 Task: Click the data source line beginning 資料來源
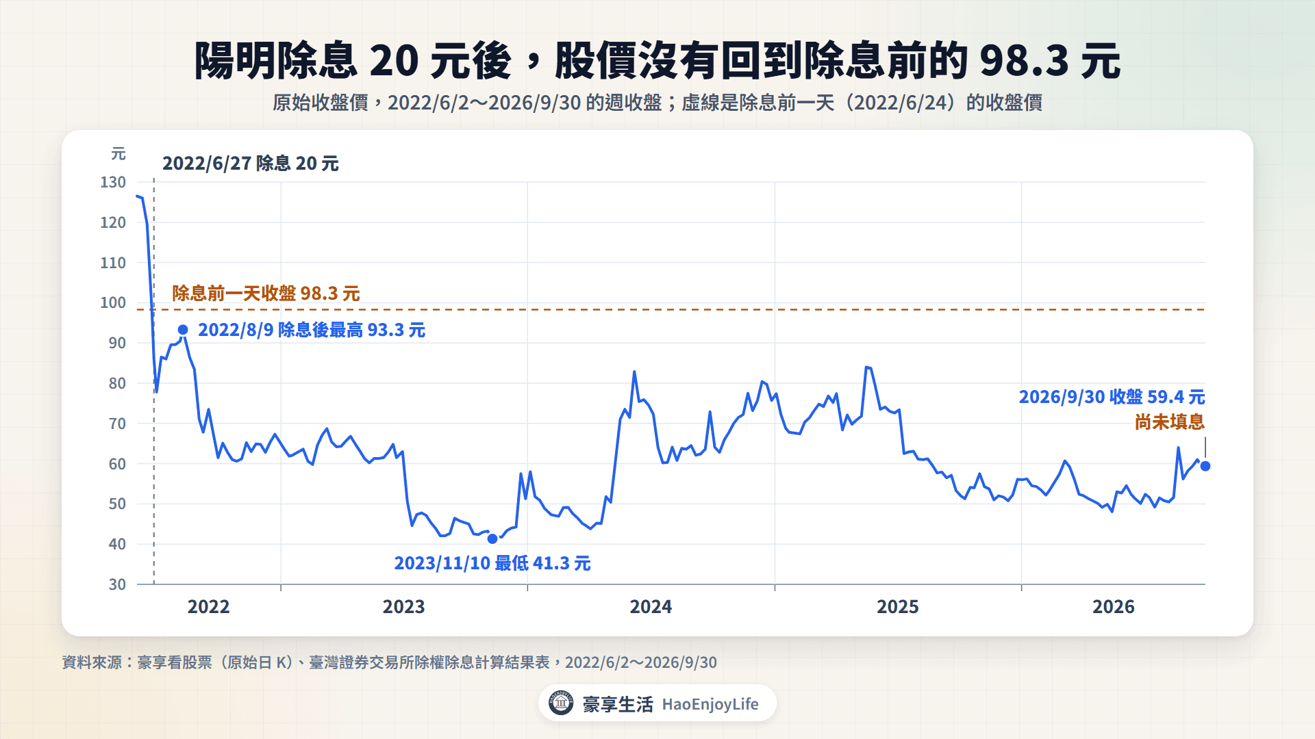pyautogui.click(x=389, y=662)
